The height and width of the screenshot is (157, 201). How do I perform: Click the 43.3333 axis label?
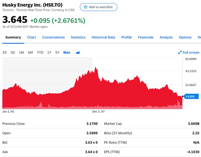point(191,71)
